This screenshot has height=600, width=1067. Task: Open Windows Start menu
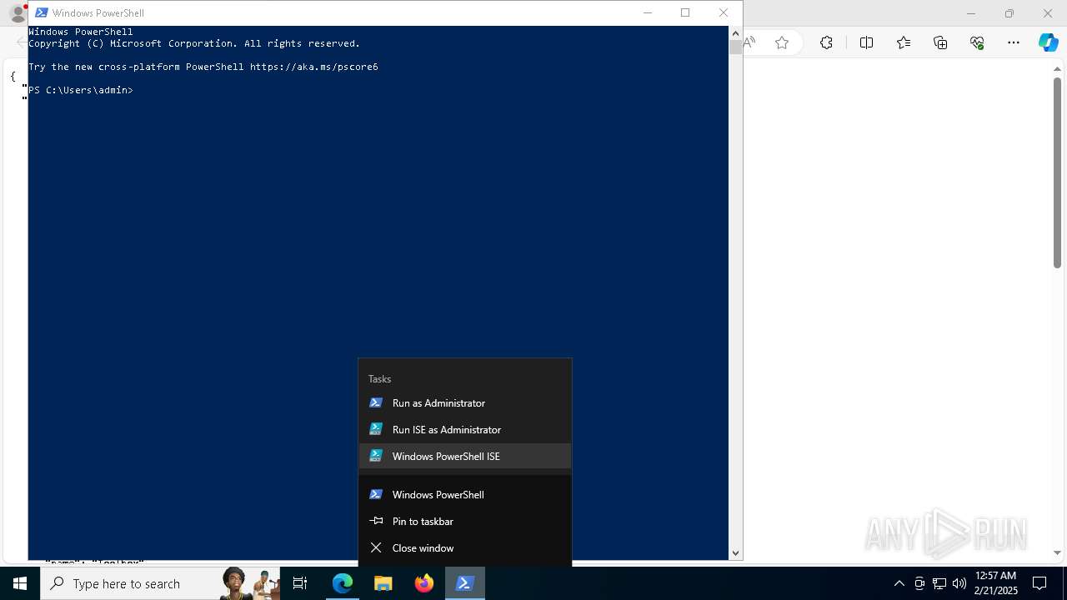coord(20,583)
